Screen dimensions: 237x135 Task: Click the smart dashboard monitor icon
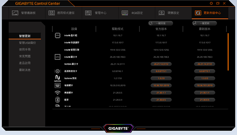coord(15,13)
